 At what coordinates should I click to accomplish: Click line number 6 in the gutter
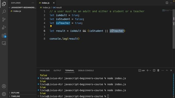tap(44, 31)
